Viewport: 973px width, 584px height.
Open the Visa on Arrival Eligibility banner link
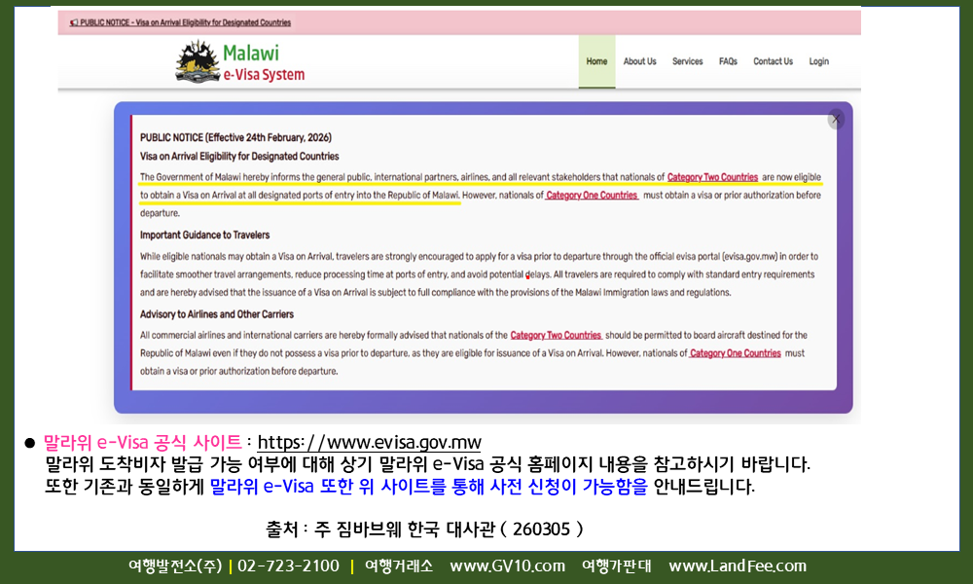185,22
